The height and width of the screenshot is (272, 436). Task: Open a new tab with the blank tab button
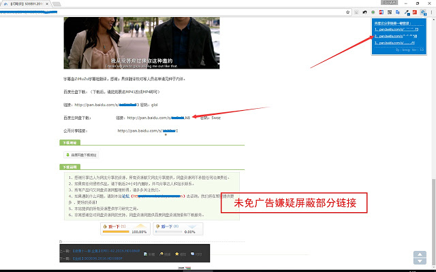pyautogui.click(x=57, y=4)
